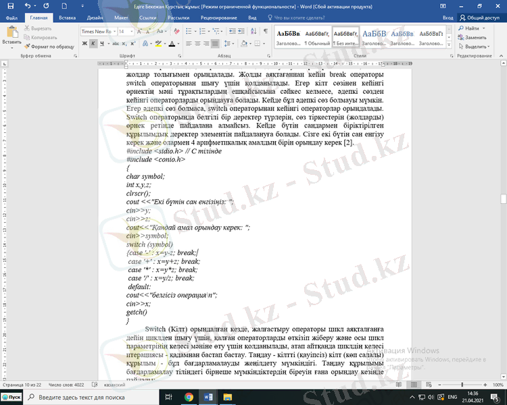Switch to Print Layout view in status bar
The image size is (507, 405).
[414, 385]
